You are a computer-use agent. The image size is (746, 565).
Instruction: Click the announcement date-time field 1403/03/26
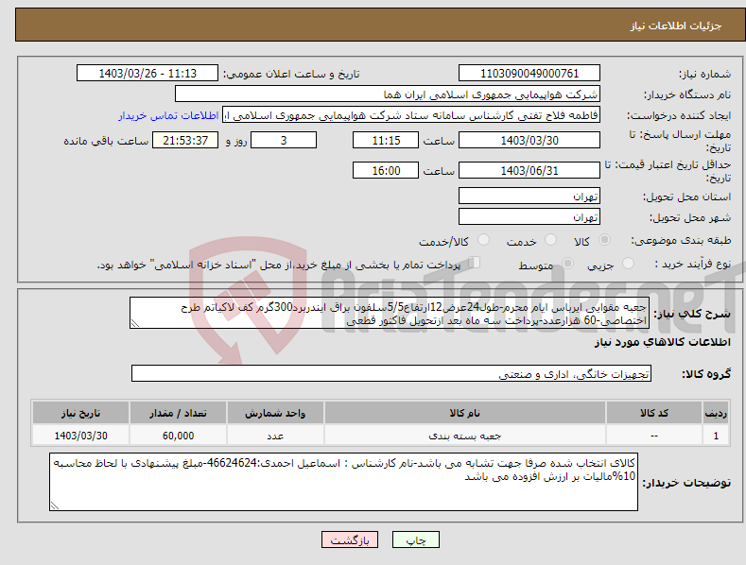click(x=147, y=74)
